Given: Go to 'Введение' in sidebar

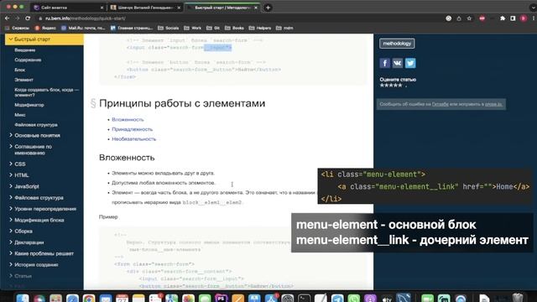Looking at the screenshot, I should click(x=24, y=50).
